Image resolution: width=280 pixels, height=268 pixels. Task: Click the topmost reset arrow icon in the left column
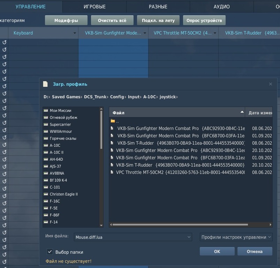click(5, 42)
